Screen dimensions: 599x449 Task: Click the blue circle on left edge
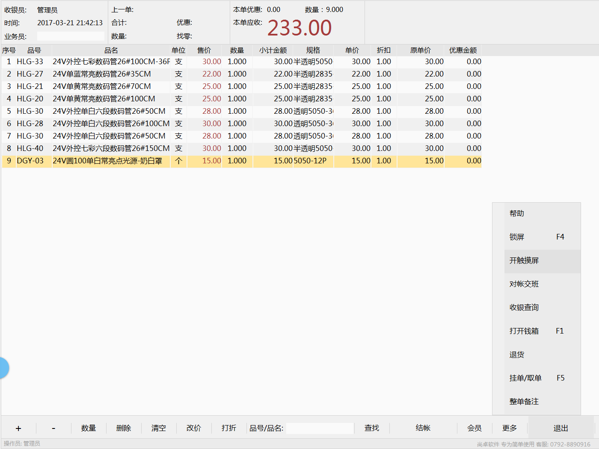tap(3, 368)
